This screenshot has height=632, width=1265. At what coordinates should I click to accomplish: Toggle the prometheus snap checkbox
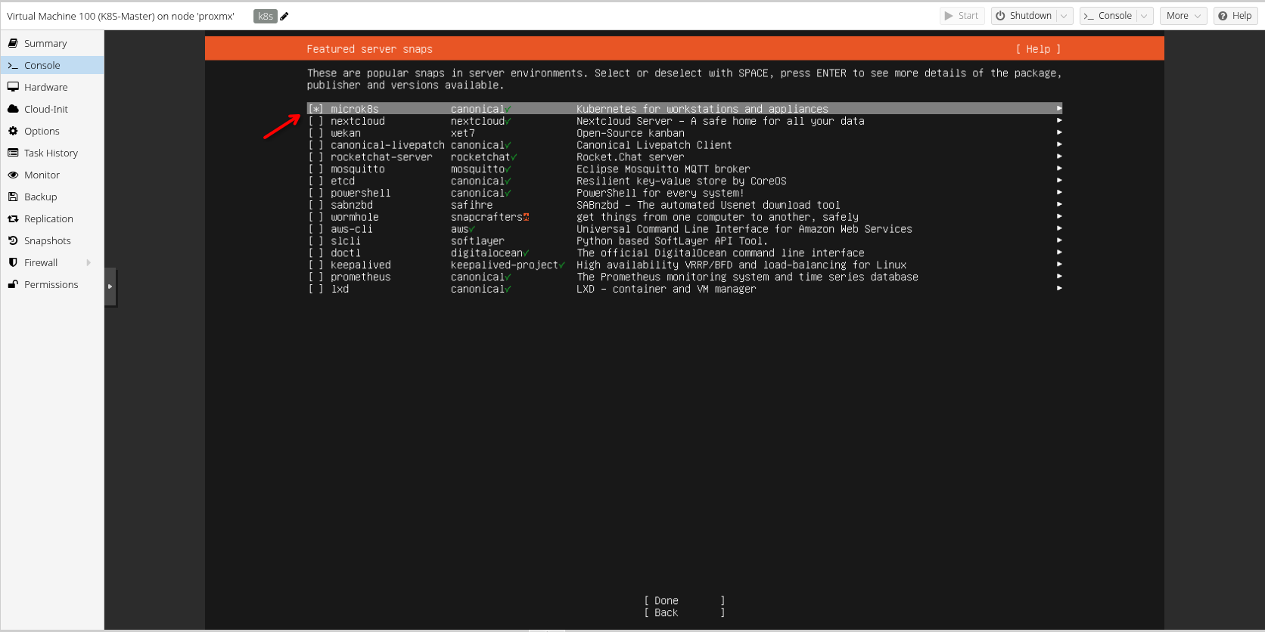[x=315, y=277]
